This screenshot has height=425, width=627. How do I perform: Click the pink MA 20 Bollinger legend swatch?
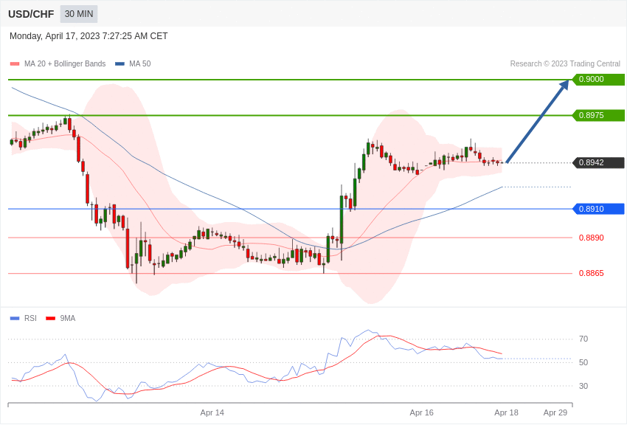click(x=15, y=64)
